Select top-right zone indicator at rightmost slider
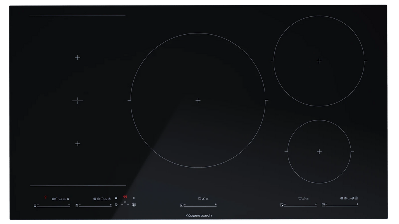The height and width of the screenshot is (224, 399). (x=323, y=205)
